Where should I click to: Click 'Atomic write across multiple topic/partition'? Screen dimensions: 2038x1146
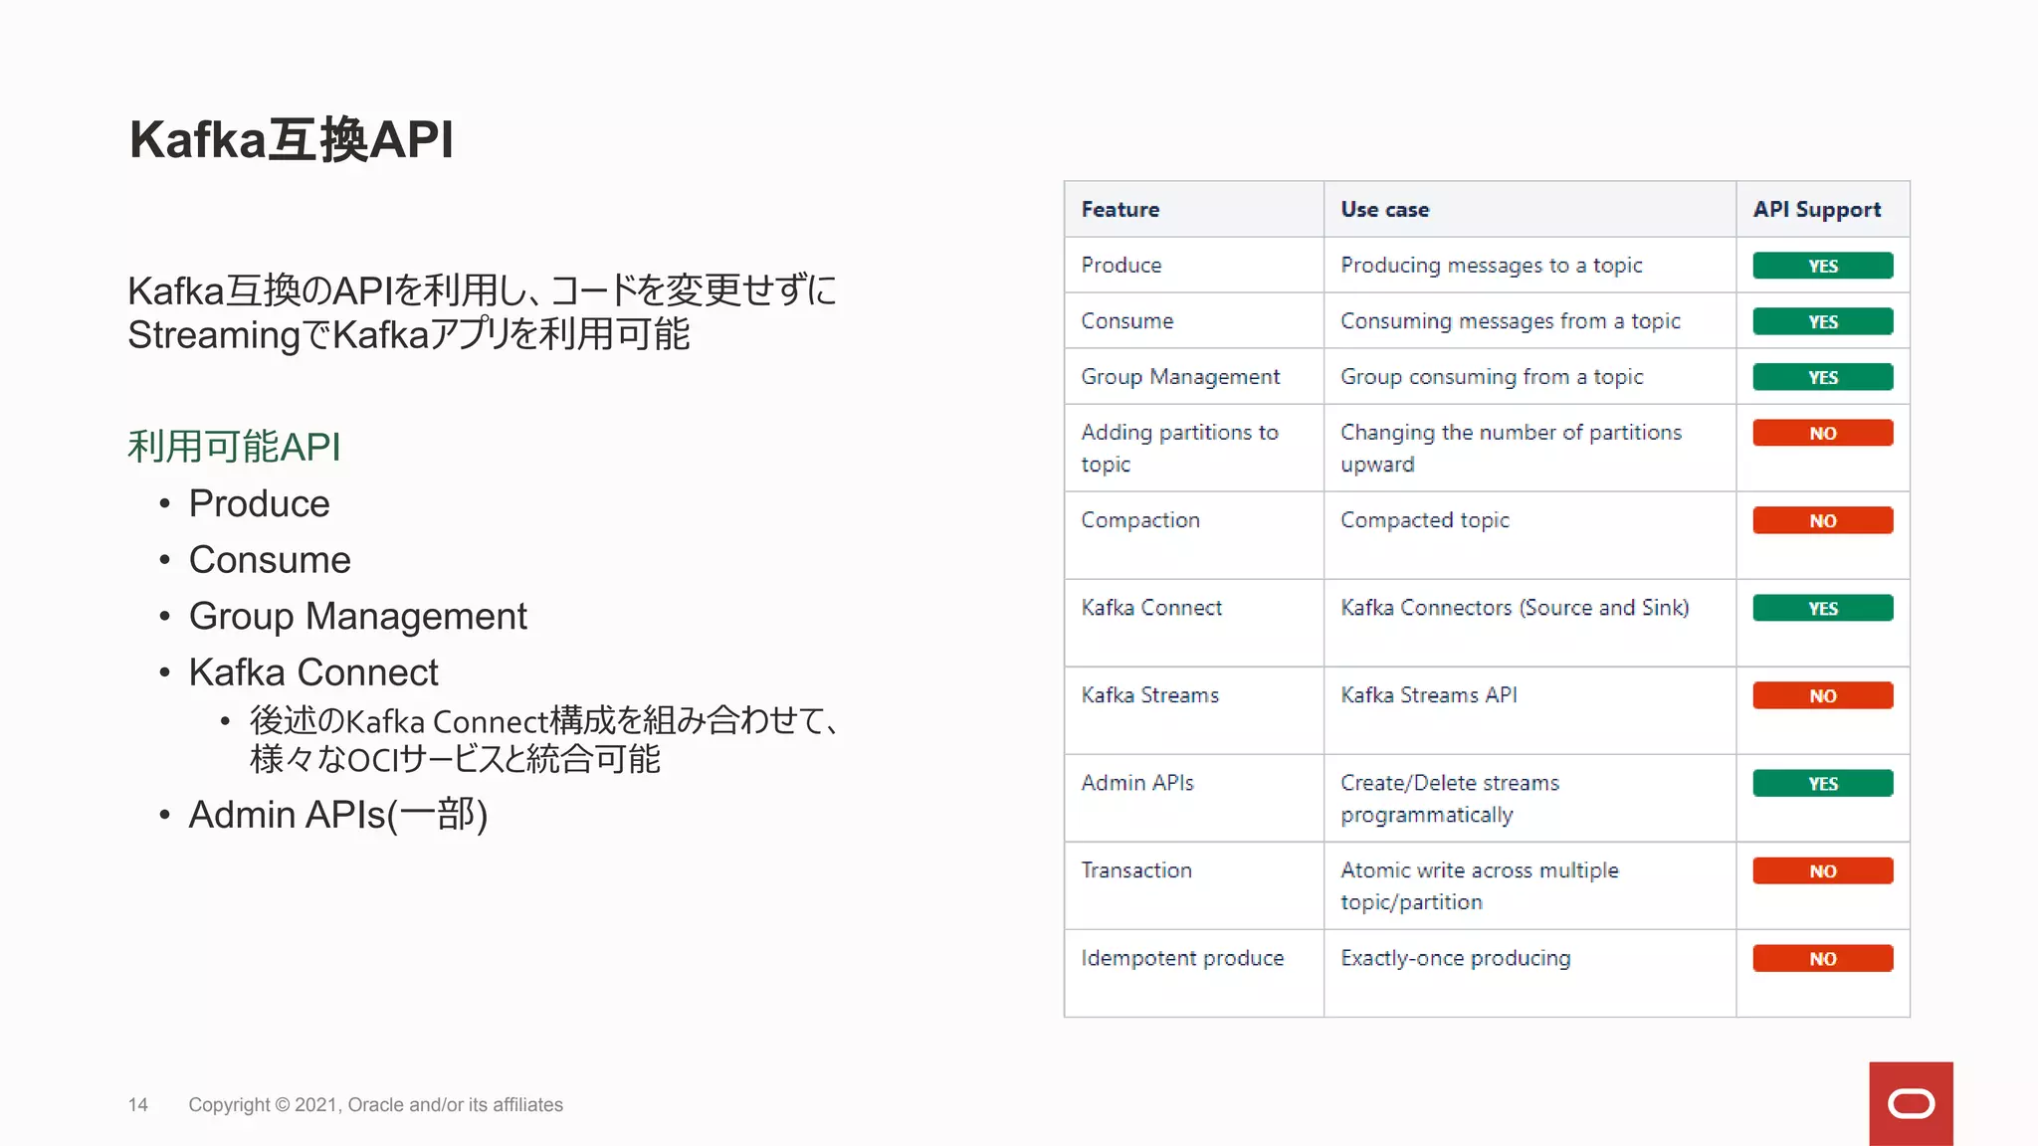pyautogui.click(x=1479, y=885)
